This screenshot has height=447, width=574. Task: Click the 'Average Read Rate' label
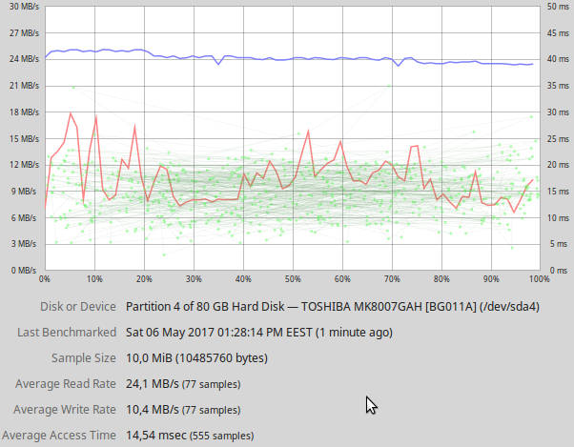[66, 384]
